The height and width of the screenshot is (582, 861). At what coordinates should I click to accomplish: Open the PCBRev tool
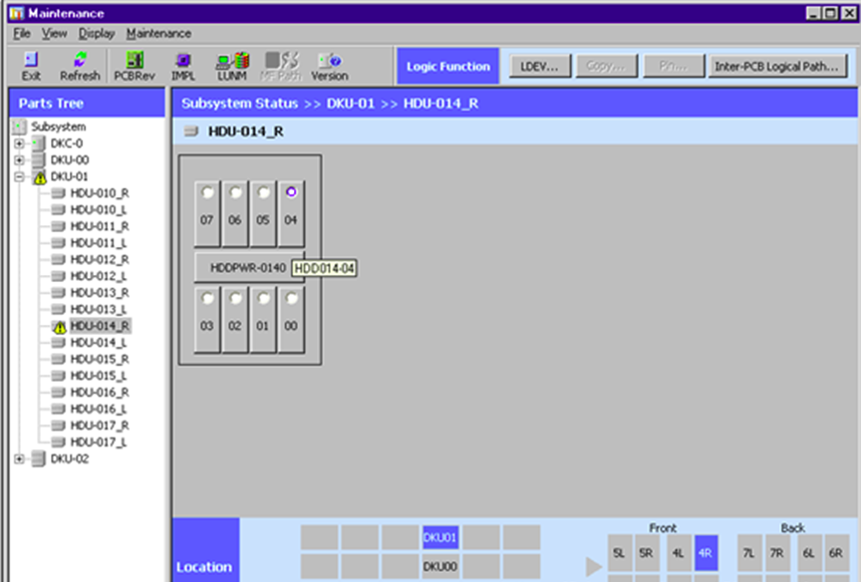(x=135, y=66)
